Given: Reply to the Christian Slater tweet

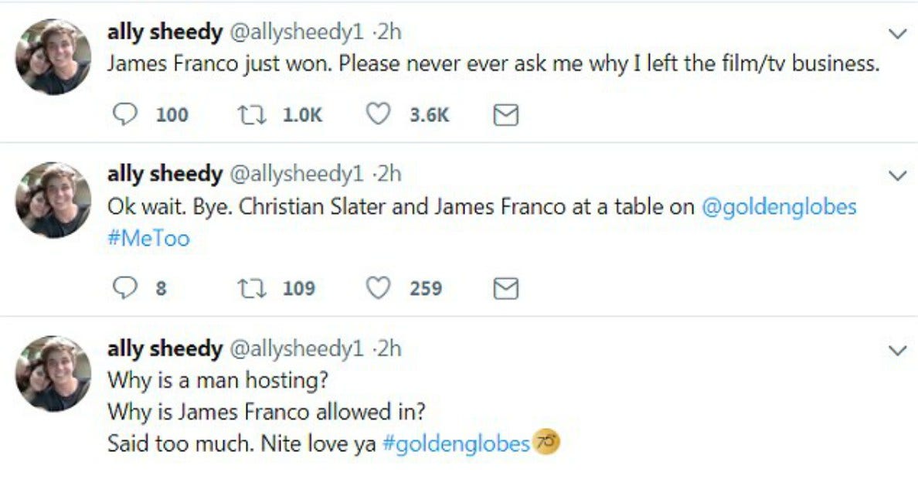Looking at the screenshot, I should point(124,289).
